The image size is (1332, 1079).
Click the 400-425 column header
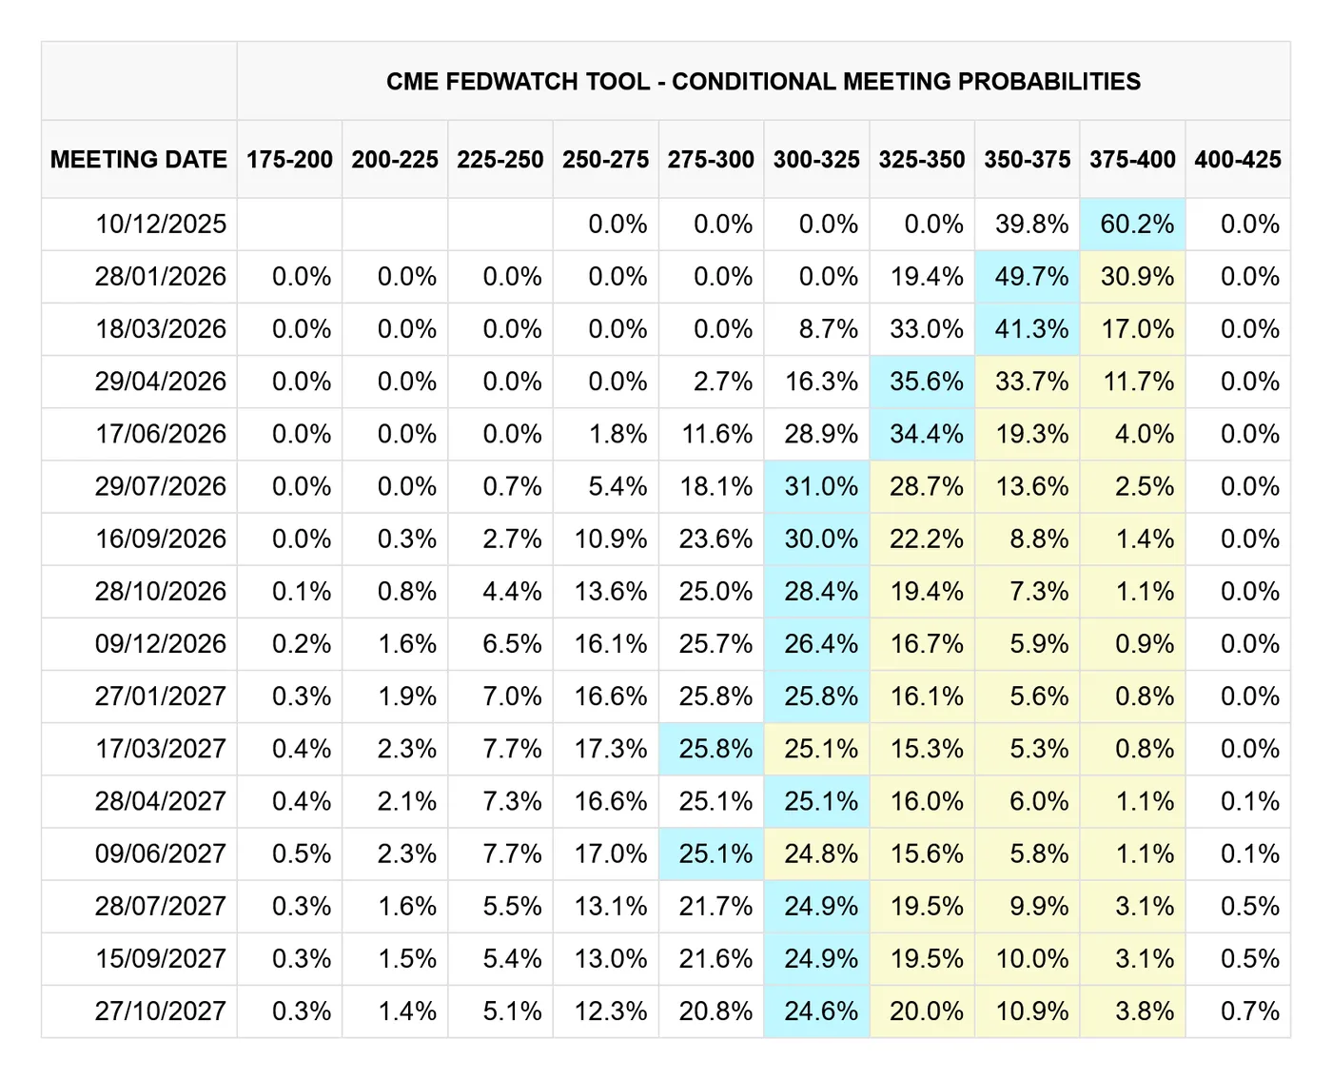click(x=1238, y=160)
